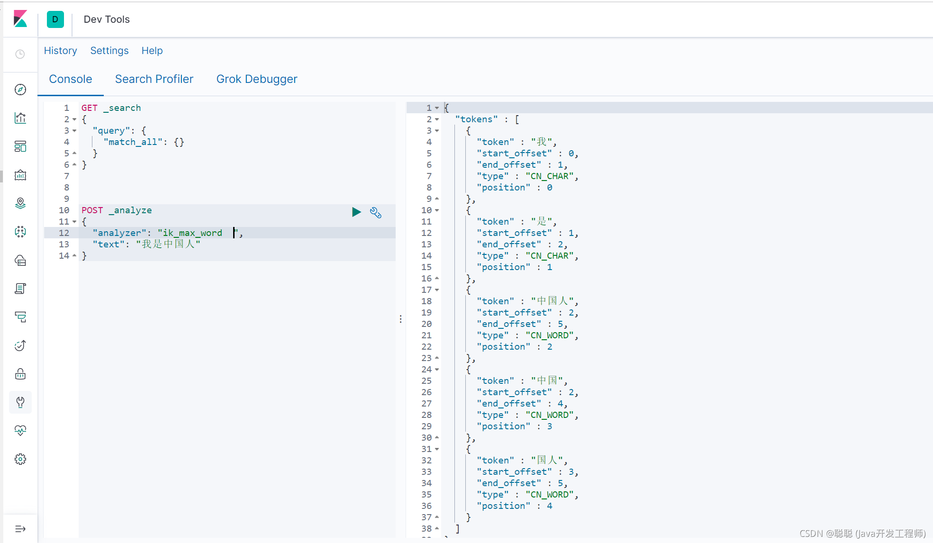Collapse request editor fold at line 2
Viewport: 933px width, 543px height.
(x=74, y=119)
